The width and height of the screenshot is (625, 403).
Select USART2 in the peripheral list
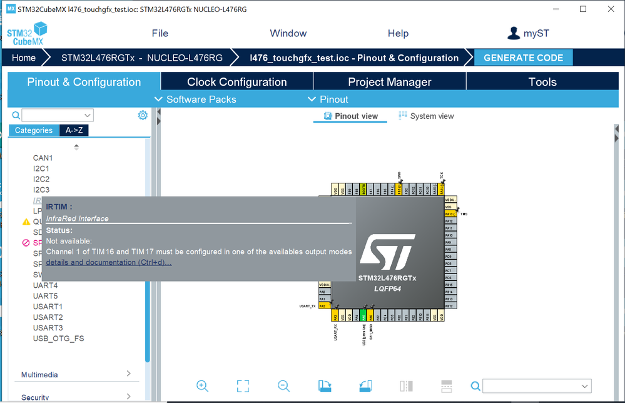48,317
